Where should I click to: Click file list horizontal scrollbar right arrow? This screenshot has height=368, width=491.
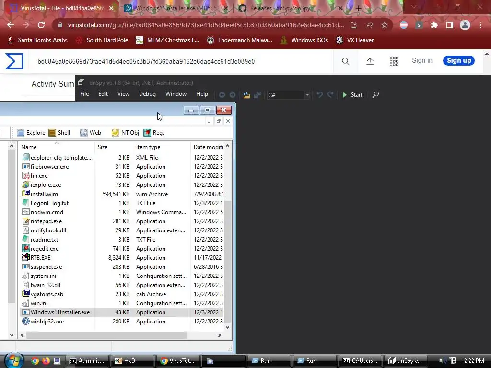220,335
